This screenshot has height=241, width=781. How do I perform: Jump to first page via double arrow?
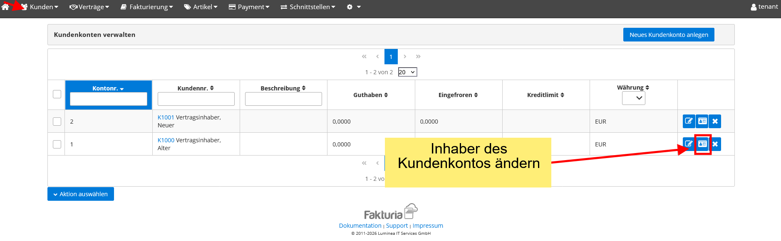coord(364,56)
